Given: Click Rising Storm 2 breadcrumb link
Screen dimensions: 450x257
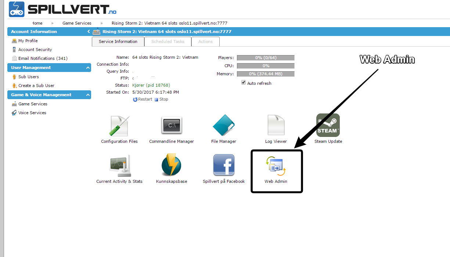Looking at the screenshot, I should [169, 23].
